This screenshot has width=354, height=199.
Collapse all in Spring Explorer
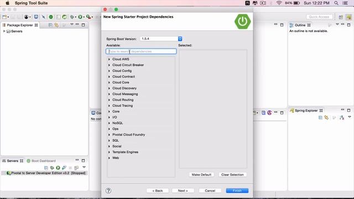(x=320, y=118)
